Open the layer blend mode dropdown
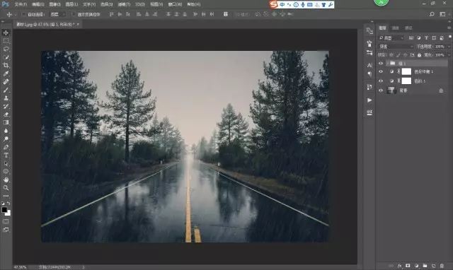Viewport: 453px width, 270px height. (x=396, y=47)
